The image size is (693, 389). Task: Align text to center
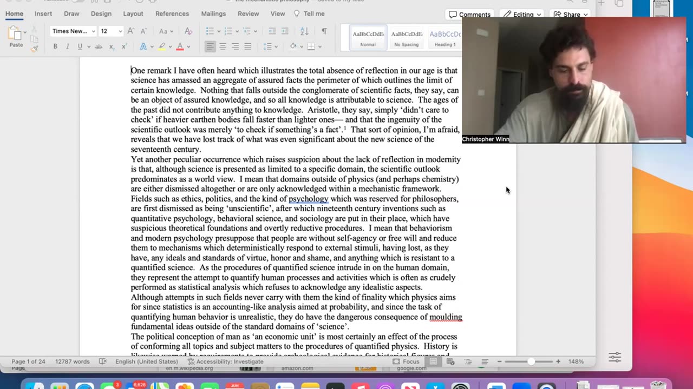coord(223,47)
